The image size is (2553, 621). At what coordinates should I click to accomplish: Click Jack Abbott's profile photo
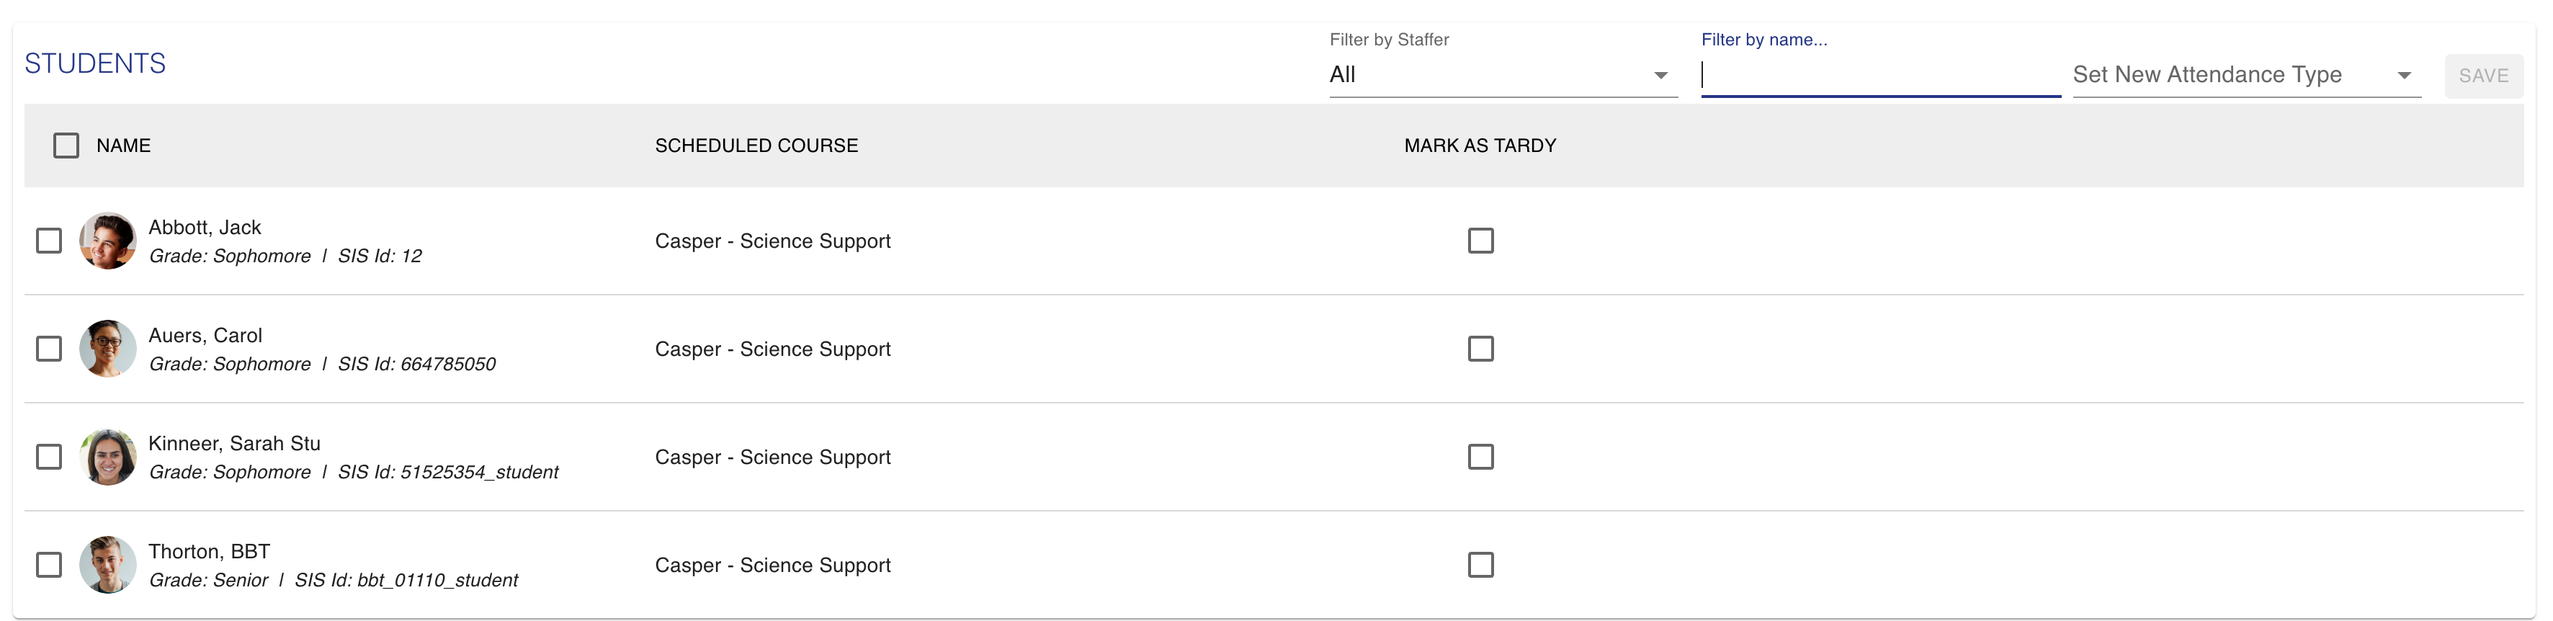coord(107,241)
